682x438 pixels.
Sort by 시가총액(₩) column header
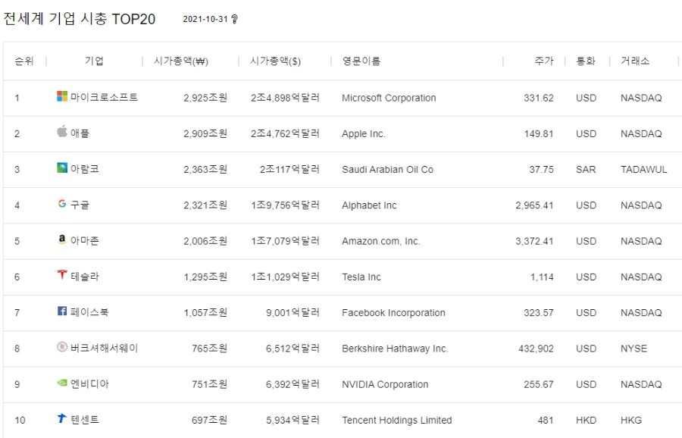click(181, 61)
